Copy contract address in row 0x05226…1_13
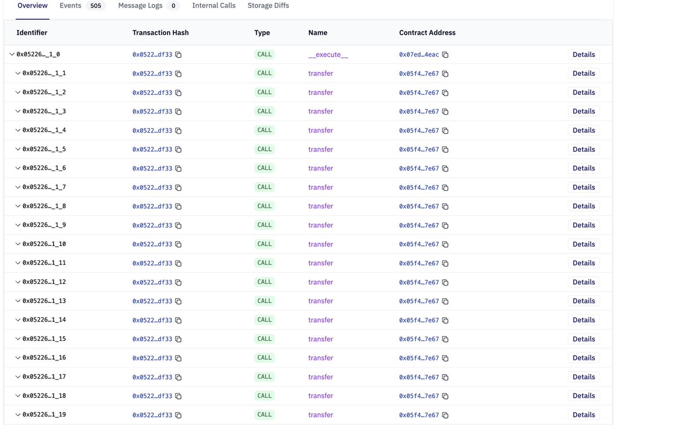The width and height of the screenshot is (698, 425). coord(445,301)
